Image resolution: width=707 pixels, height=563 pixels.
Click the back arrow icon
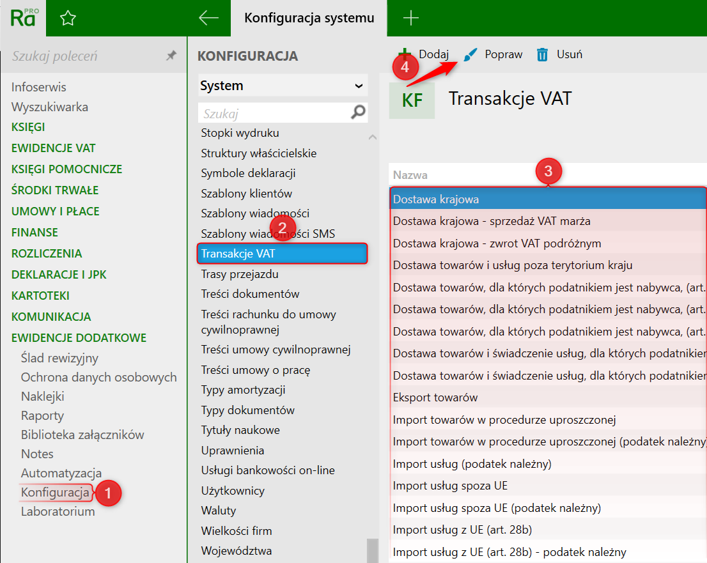209,19
